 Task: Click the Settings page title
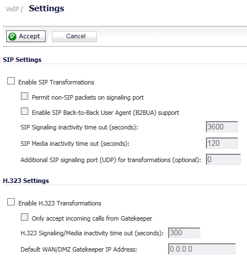(46, 8)
